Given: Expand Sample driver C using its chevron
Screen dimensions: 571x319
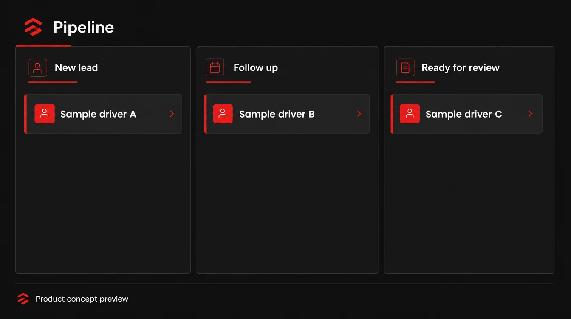Looking at the screenshot, I should point(530,114).
